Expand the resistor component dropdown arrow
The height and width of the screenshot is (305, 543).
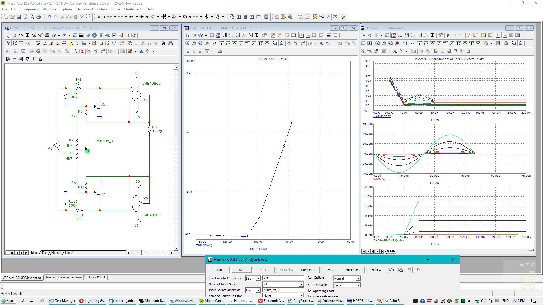coord(115,17)
